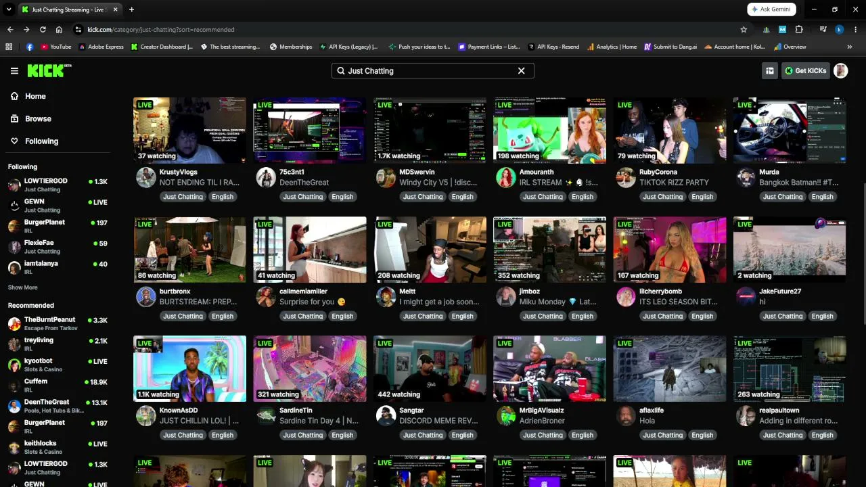
Task: Open TheBurntPeanut in the Recommended list
Action: 58,323
